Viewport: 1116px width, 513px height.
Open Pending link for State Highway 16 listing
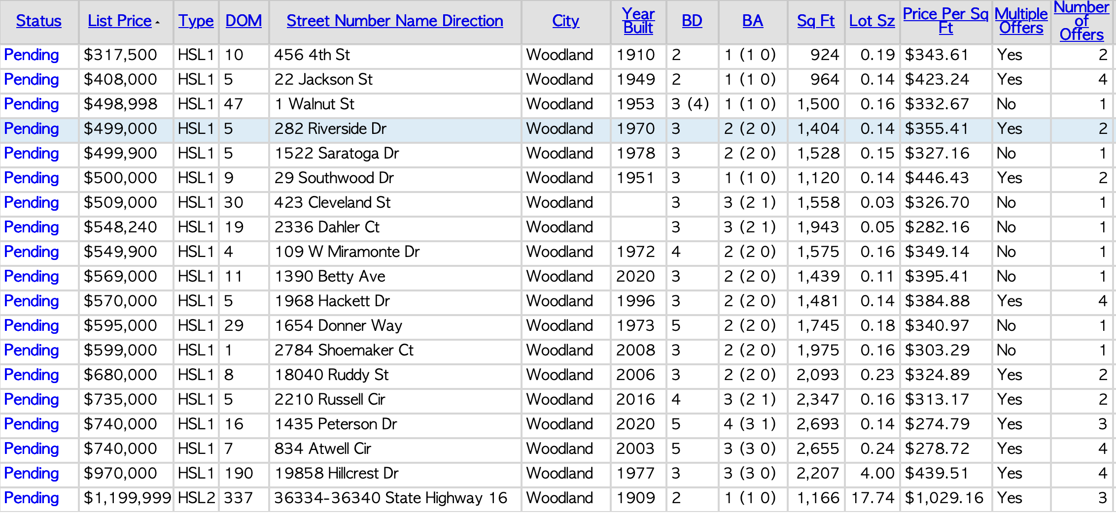(32, 498)
